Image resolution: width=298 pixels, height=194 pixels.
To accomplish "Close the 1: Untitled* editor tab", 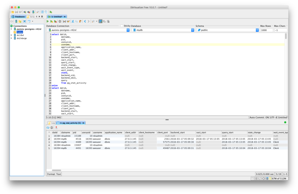I will [64, 16].
